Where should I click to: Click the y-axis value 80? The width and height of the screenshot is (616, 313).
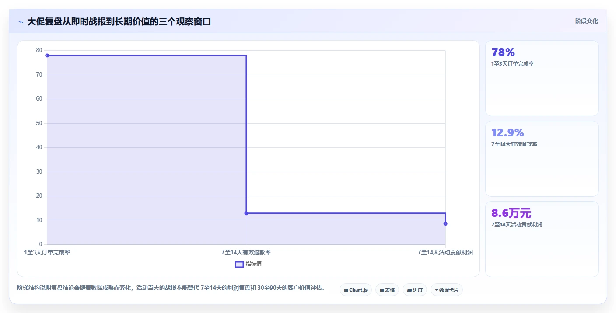pyautogui.click(x=39, y=50)
